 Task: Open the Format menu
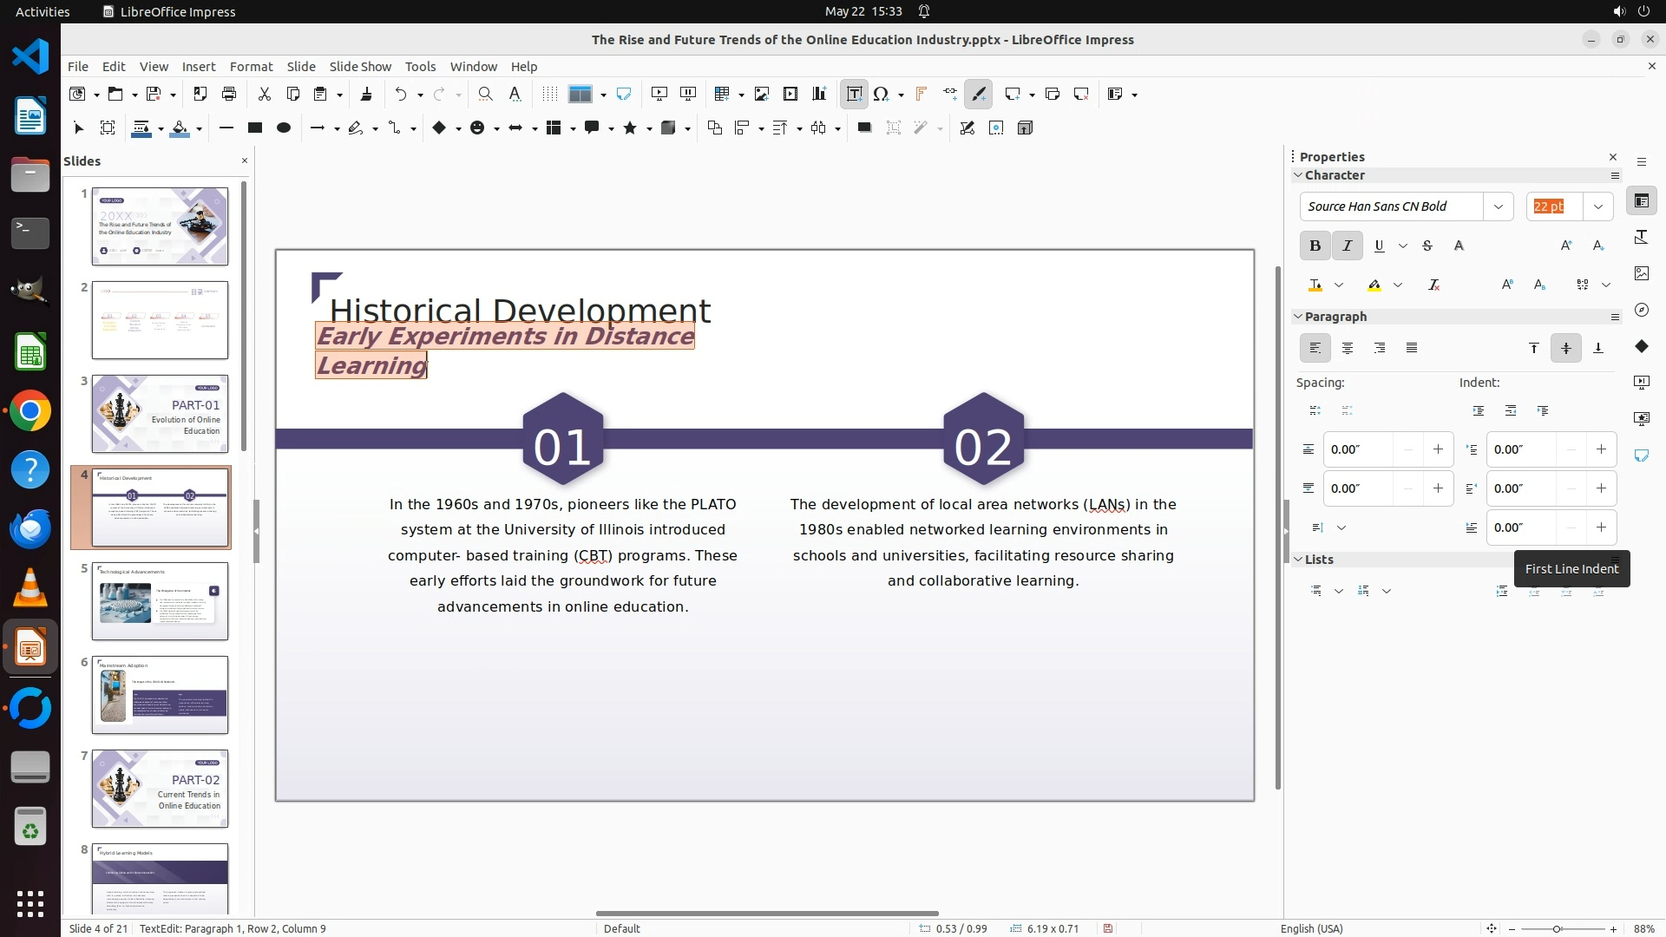251,67
